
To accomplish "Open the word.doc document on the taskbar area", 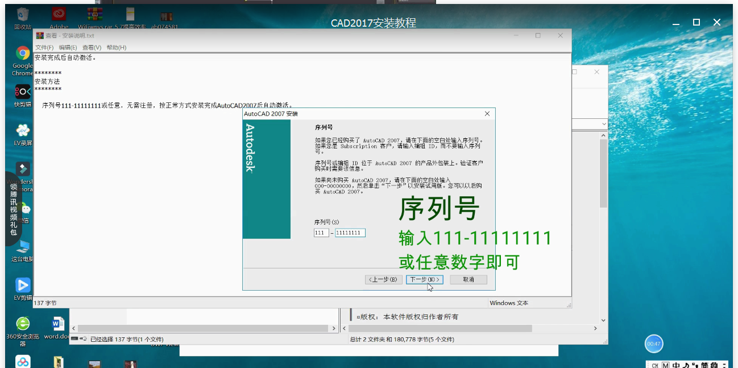I will pyautogui.click(x=57, y=324).
